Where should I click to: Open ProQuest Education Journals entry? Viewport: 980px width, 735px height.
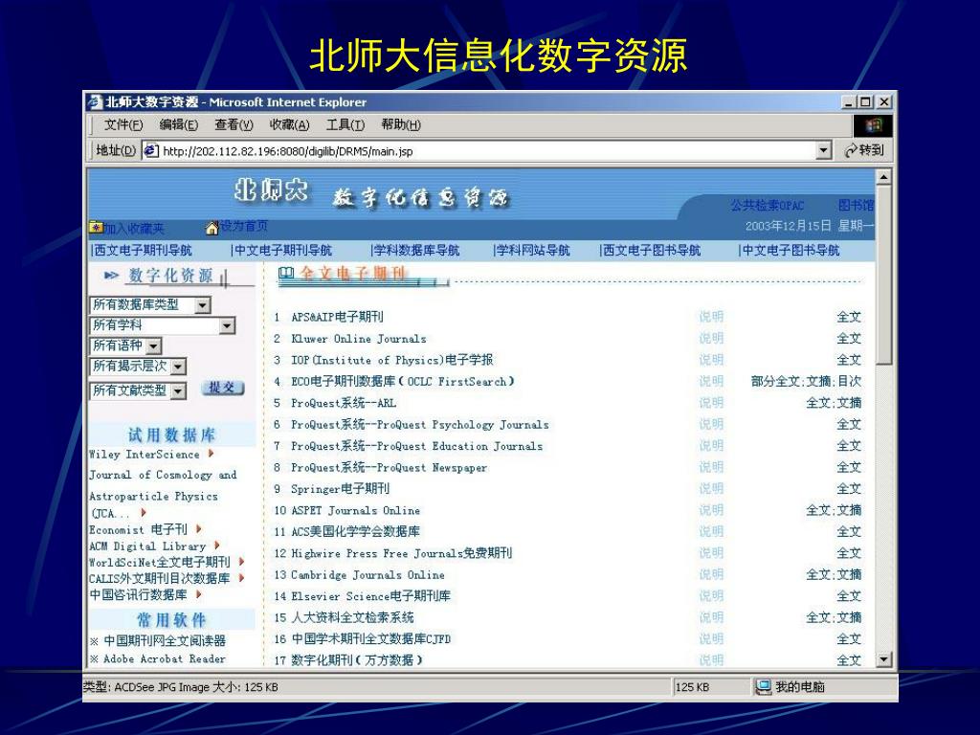pyautogui.click(x=417, y=446)
